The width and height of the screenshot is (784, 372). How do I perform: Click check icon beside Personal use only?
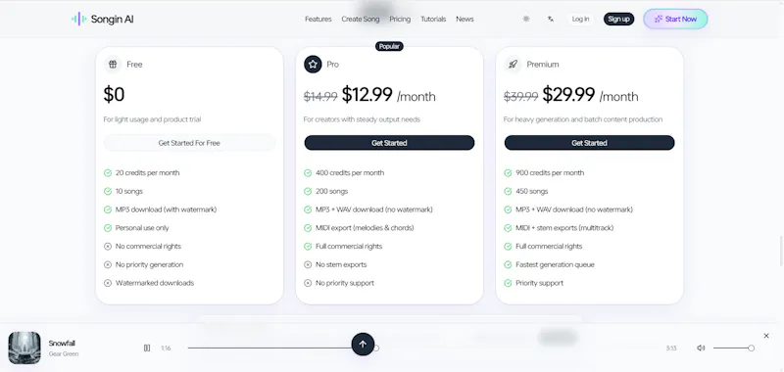[108, 228]
